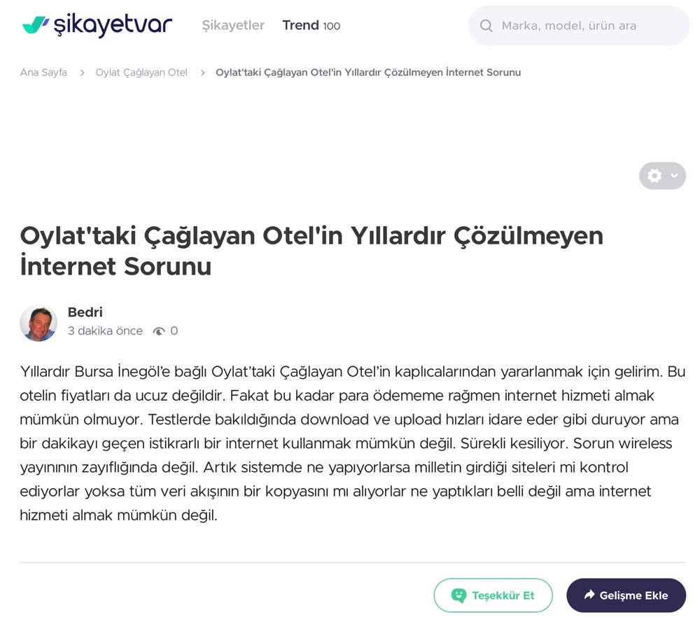This screenshot has width=700, height=631.
Task: Open the Şikayetler menu item
Action: (x=233, y=25)
